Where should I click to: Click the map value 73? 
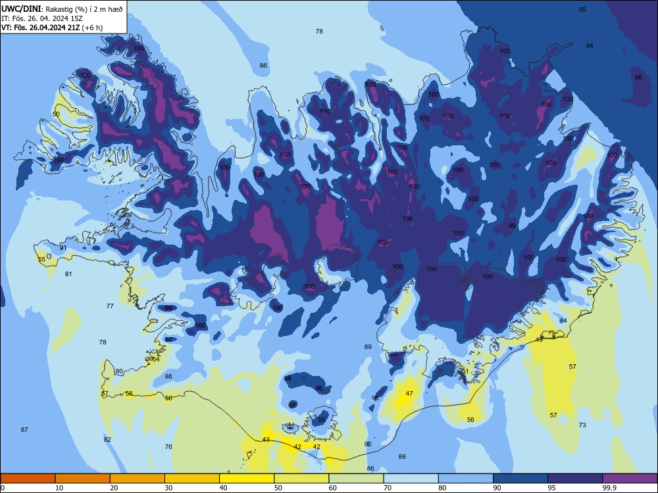[x=582, y=425]
